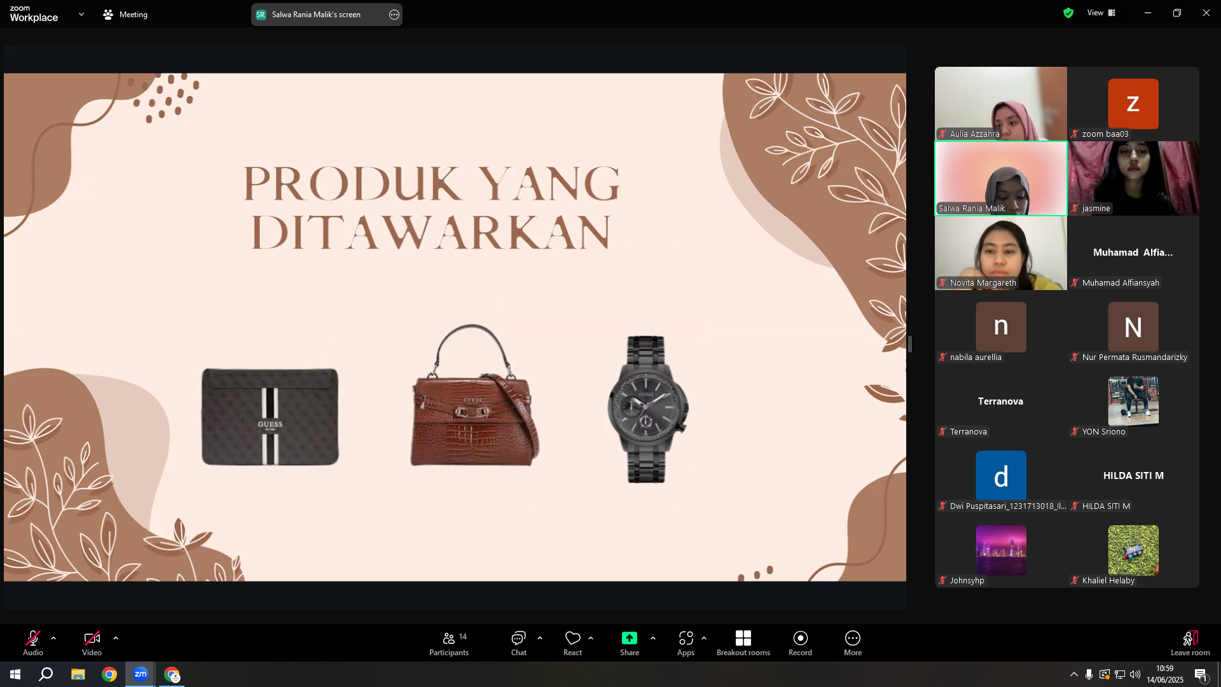Select zoom baa03 participant tile

point(1133,104)
